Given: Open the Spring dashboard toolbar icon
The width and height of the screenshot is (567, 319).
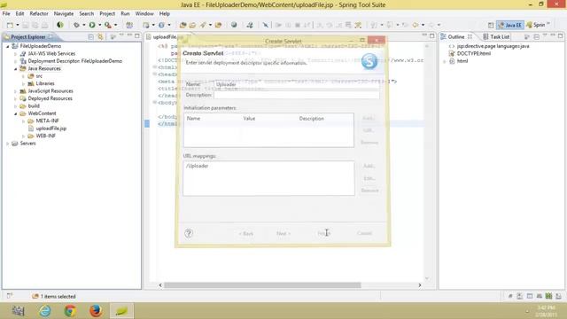Looking at the screenshot, I should 60,25.
